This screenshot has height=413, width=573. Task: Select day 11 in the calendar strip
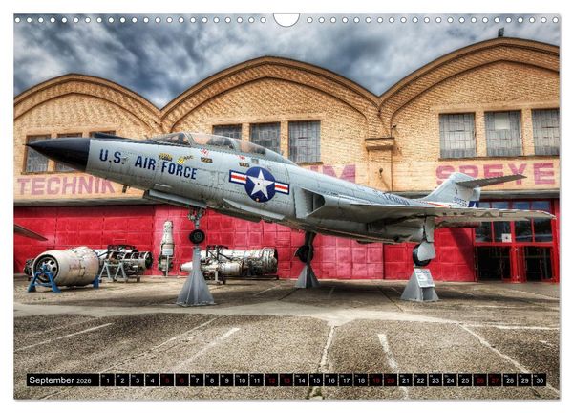pos(257,380)
